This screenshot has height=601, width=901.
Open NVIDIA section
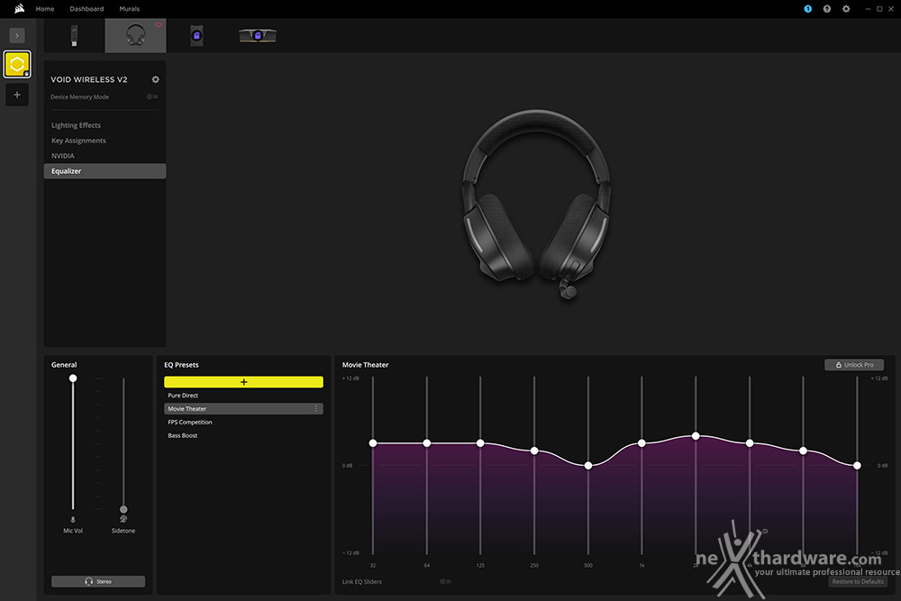tap(63, 156)
